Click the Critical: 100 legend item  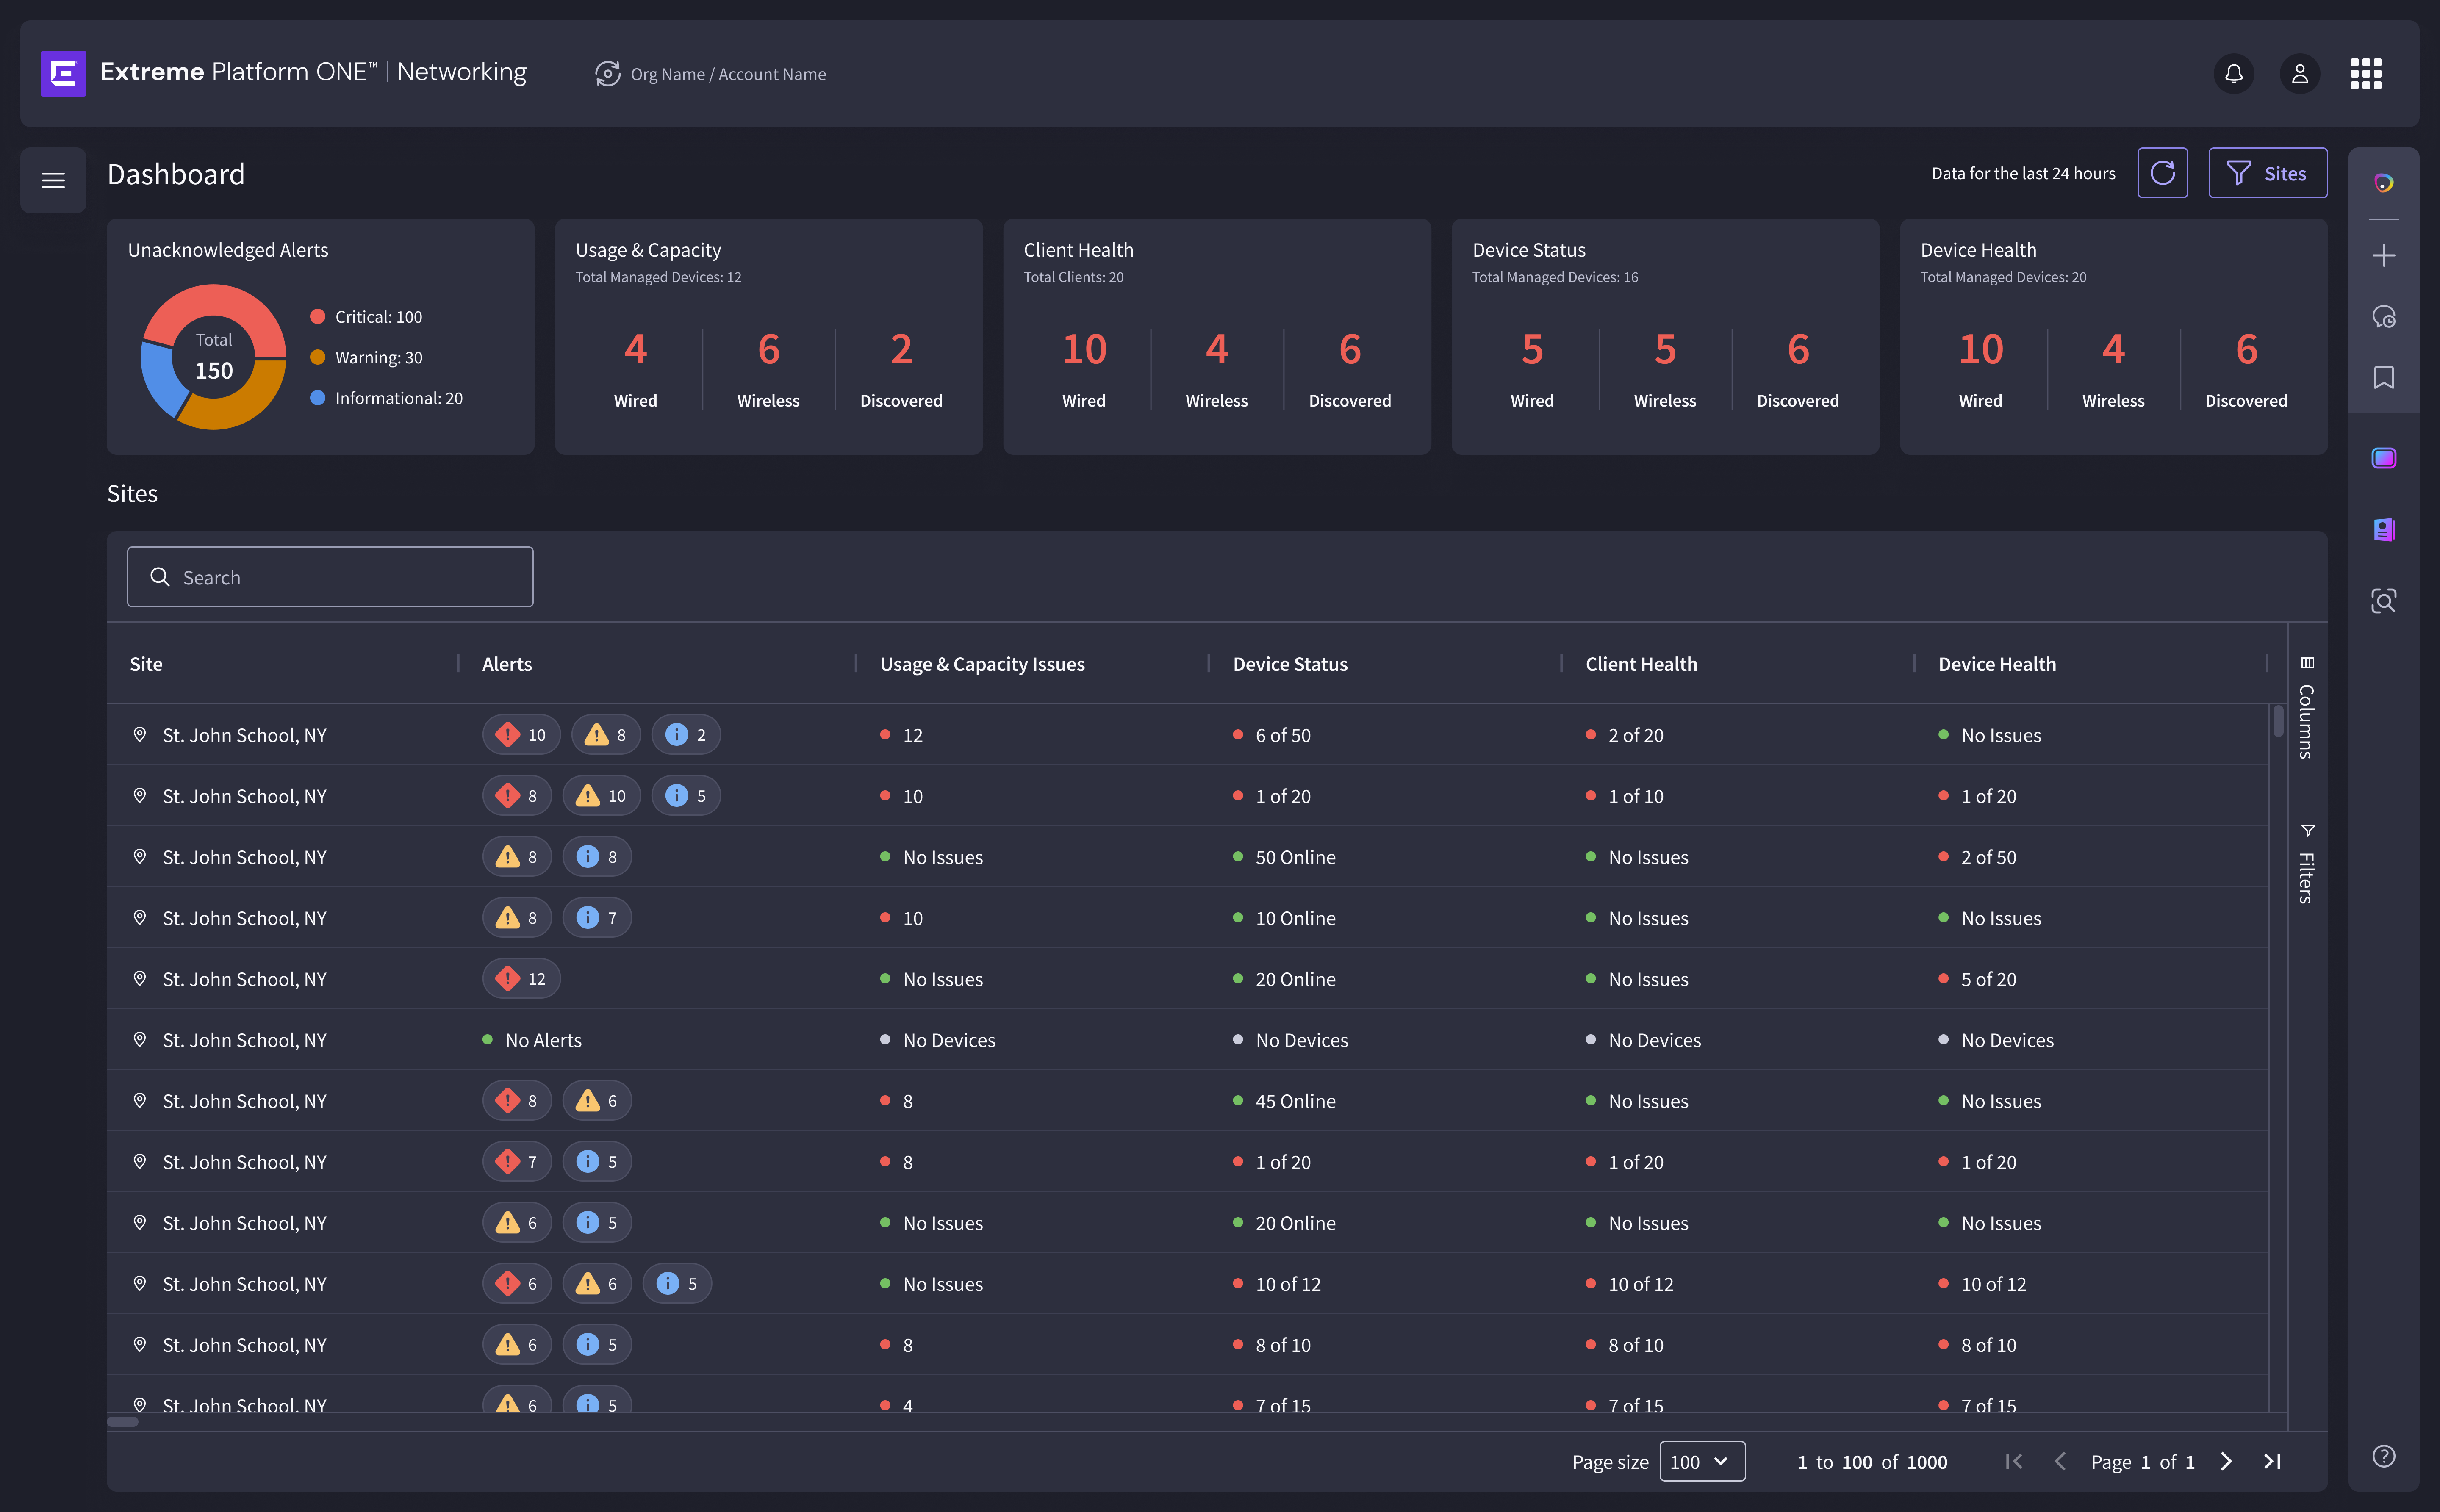366,317
